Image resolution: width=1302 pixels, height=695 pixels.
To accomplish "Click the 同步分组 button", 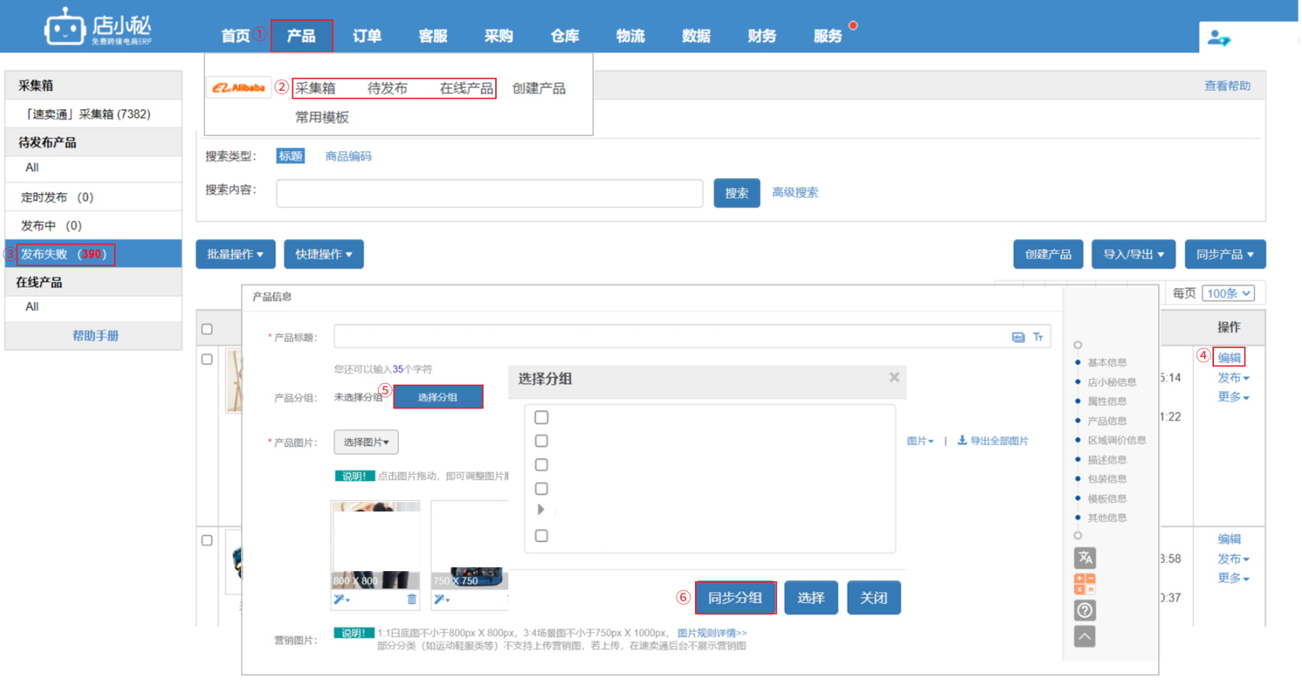I will click(x=735, y=598).
